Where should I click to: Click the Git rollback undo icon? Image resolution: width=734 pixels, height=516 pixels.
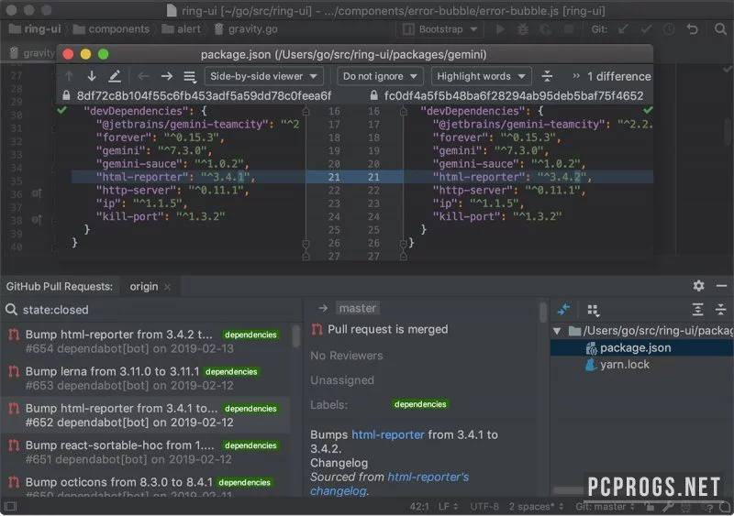click(693, 29)
